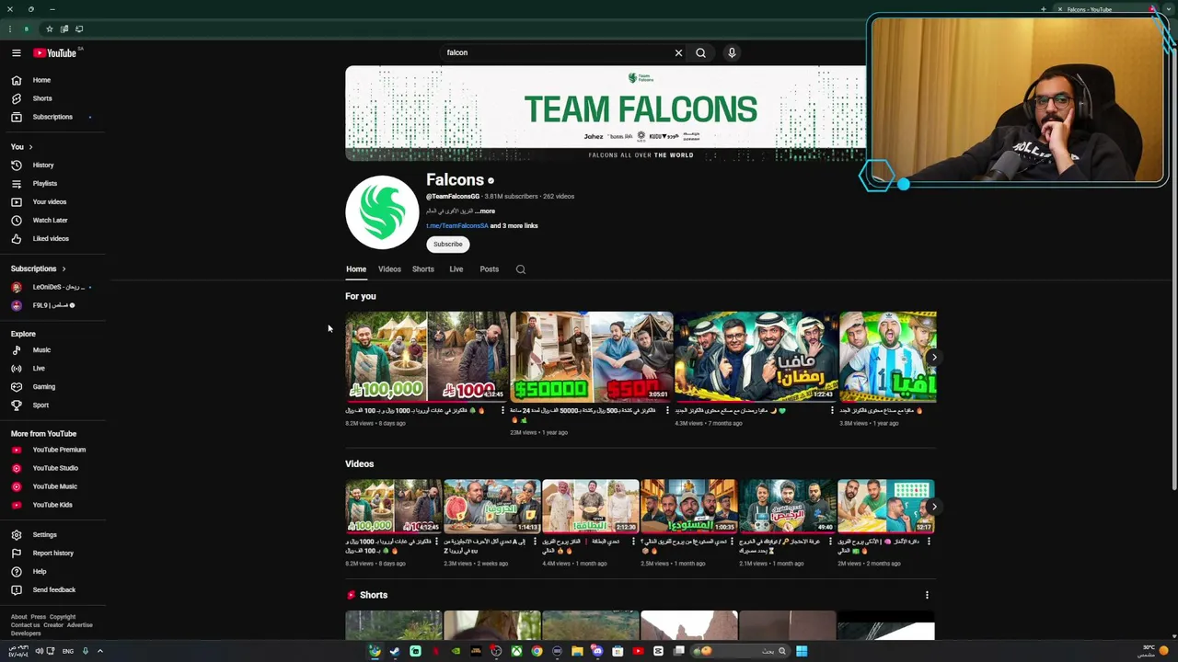Open Windows Start menu
The width and height of the screenshot is (1178, 662).
click(x=802, y=651)
